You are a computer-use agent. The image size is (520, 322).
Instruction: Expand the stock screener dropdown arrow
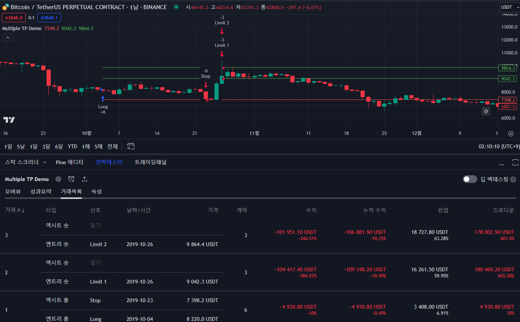point(45,162)
